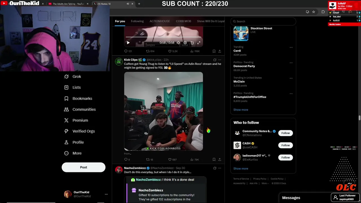The image size is (361, 203).
Task: Like the Kick Clips post with 687 likes
Action: point(172,160)
